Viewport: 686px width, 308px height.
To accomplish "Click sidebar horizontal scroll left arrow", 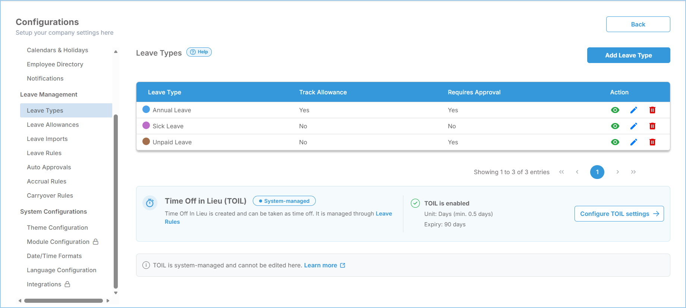I will pyautogui.click(x=20, y=301).
